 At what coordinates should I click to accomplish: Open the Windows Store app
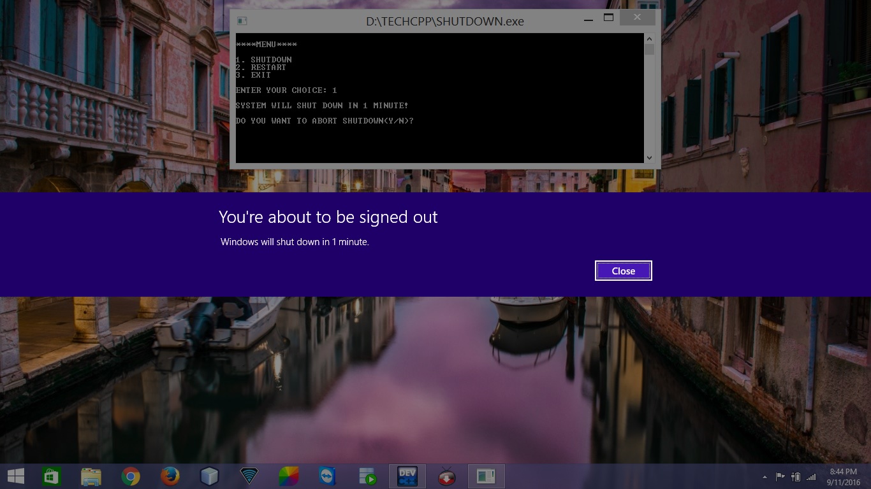coord(51,476)
